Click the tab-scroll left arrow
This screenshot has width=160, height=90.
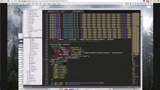tap(44, 11)
